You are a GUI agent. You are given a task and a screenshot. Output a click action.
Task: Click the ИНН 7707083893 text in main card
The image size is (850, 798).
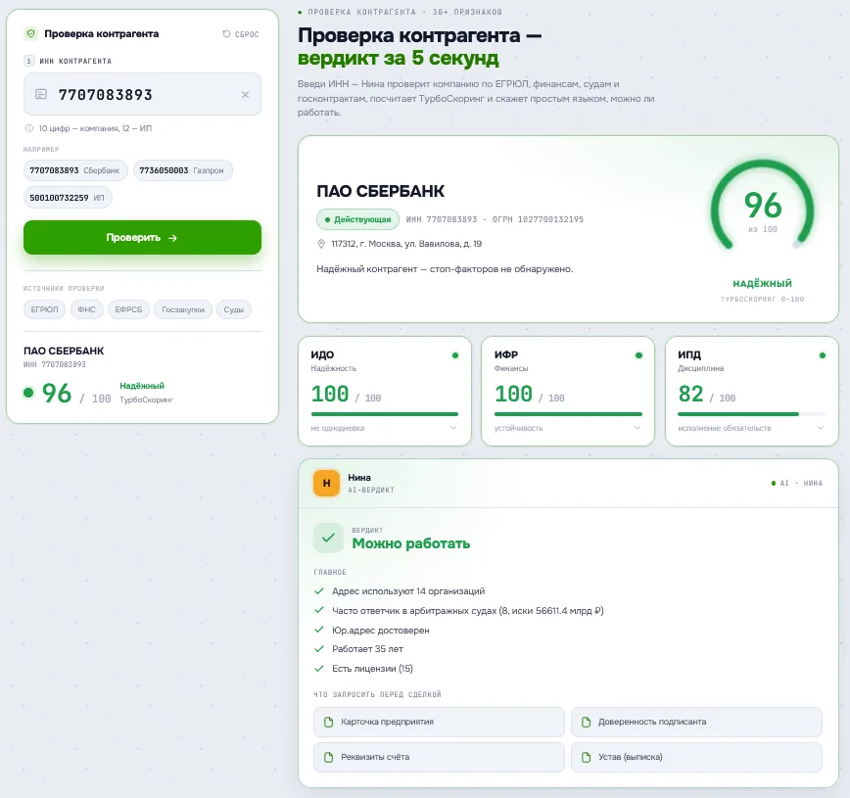[x=442, y=219]
